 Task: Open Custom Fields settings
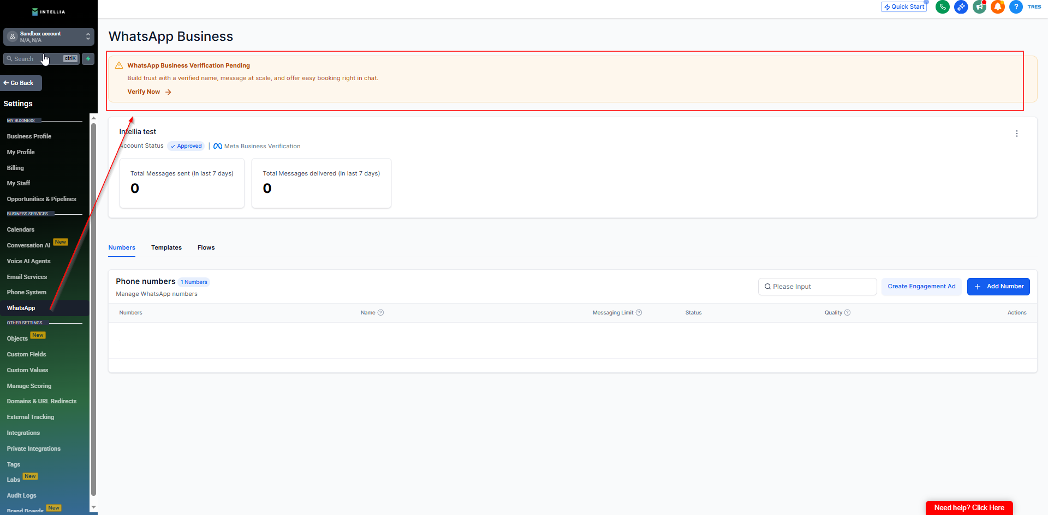pos(26,354)
